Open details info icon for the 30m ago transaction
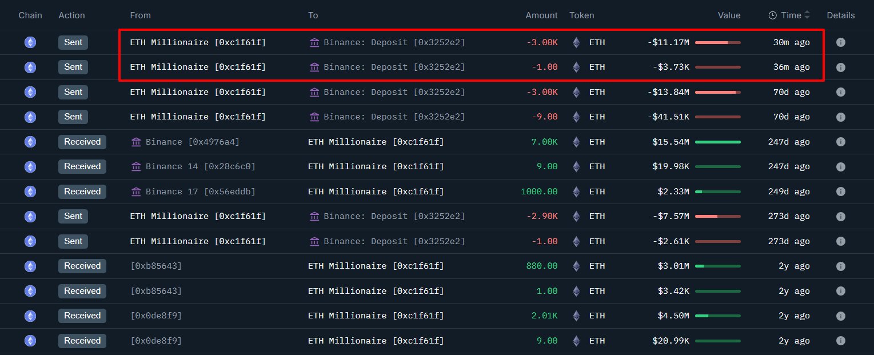 (x=841, y=42)
